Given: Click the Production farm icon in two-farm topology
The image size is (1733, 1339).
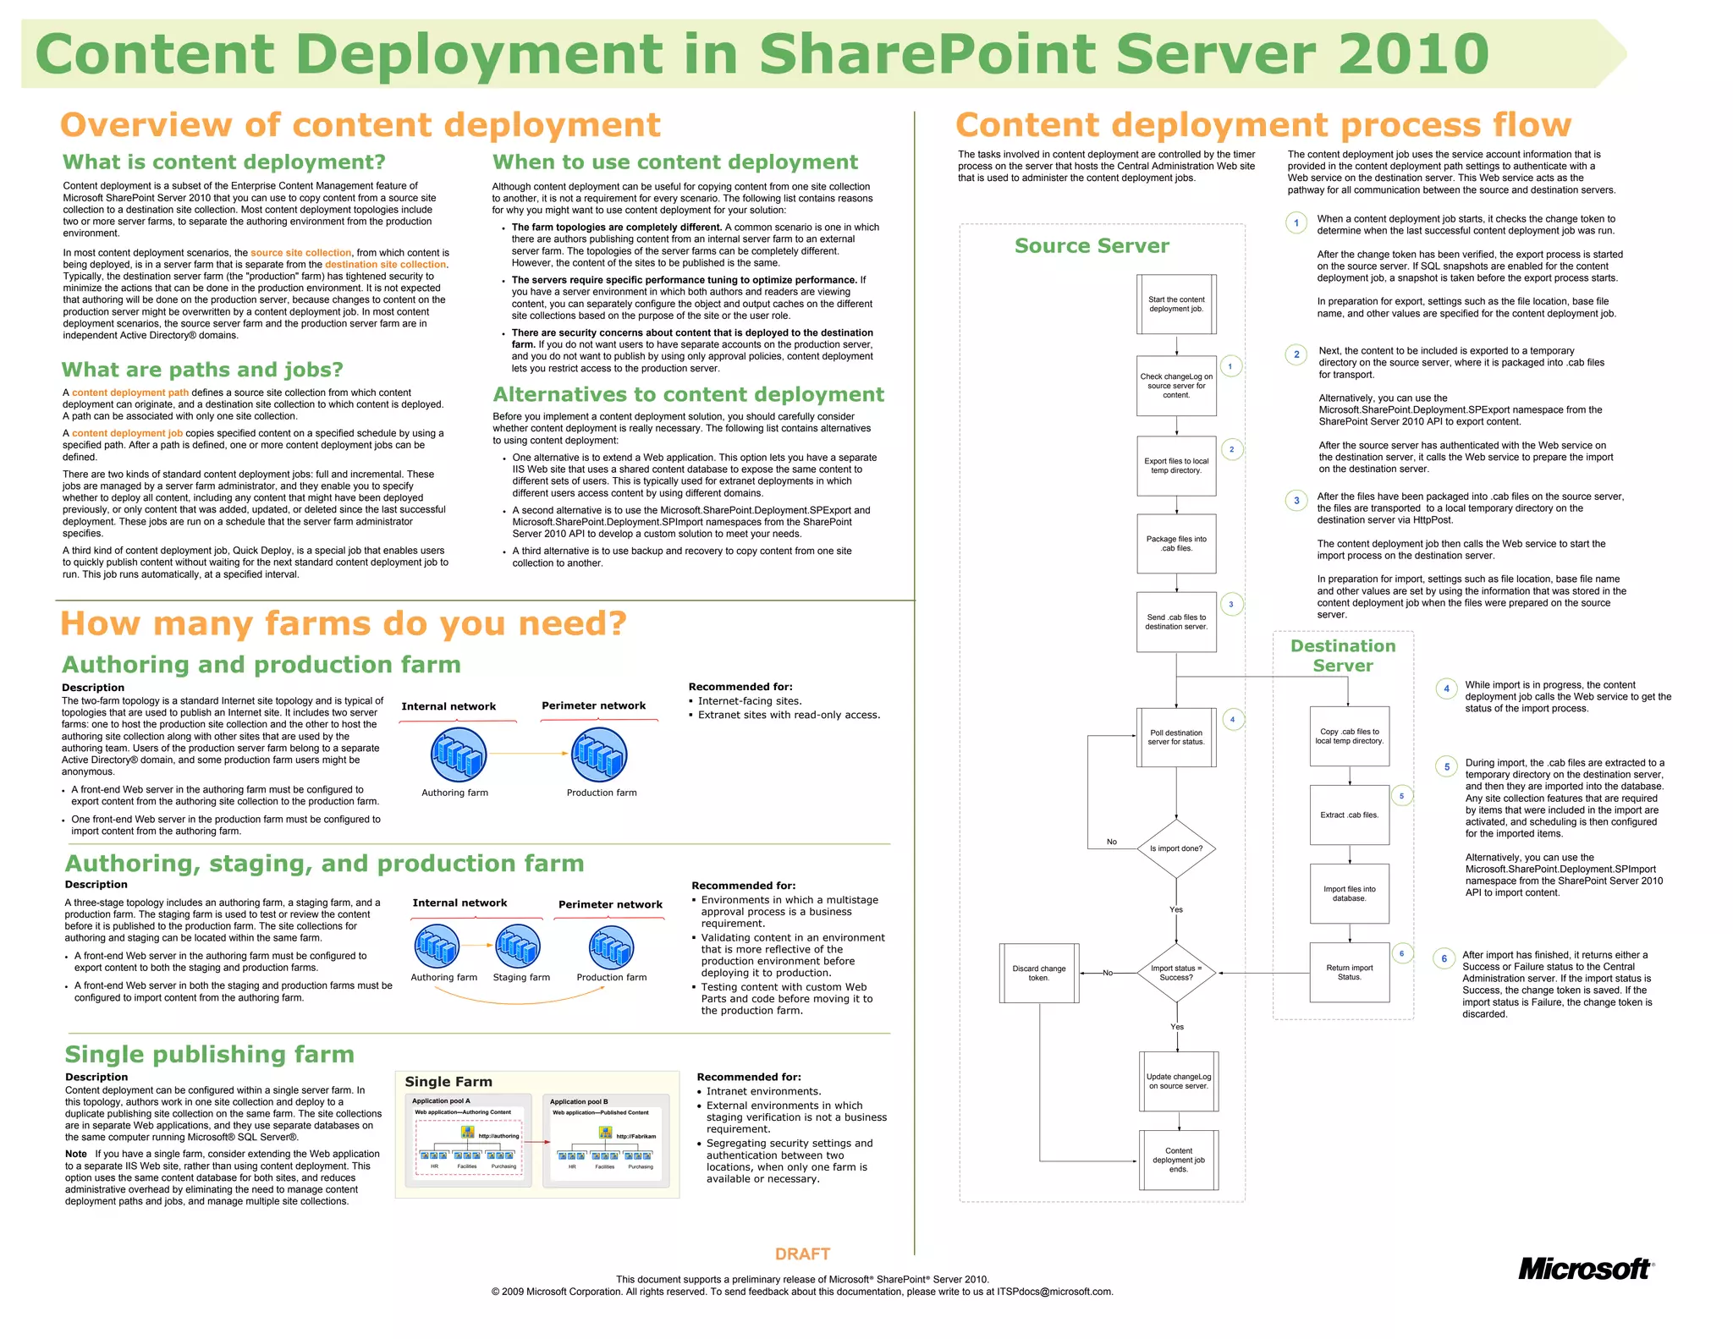Looking at the screenshot, I should 599,755.
